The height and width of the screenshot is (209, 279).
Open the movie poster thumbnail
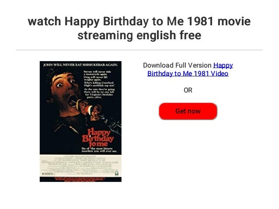click(x=80, y=121)
